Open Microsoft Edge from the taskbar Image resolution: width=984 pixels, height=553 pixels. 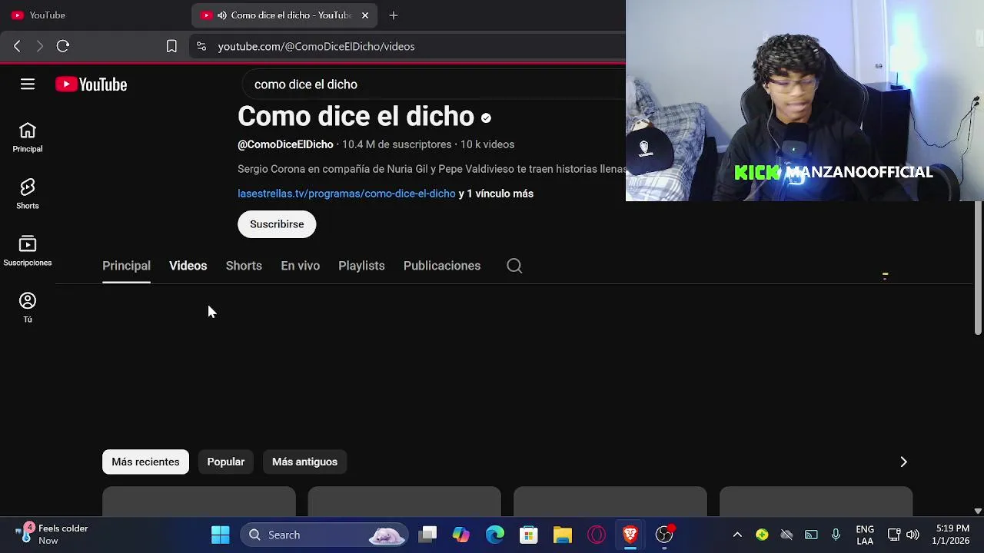click(x=495, y=535)
